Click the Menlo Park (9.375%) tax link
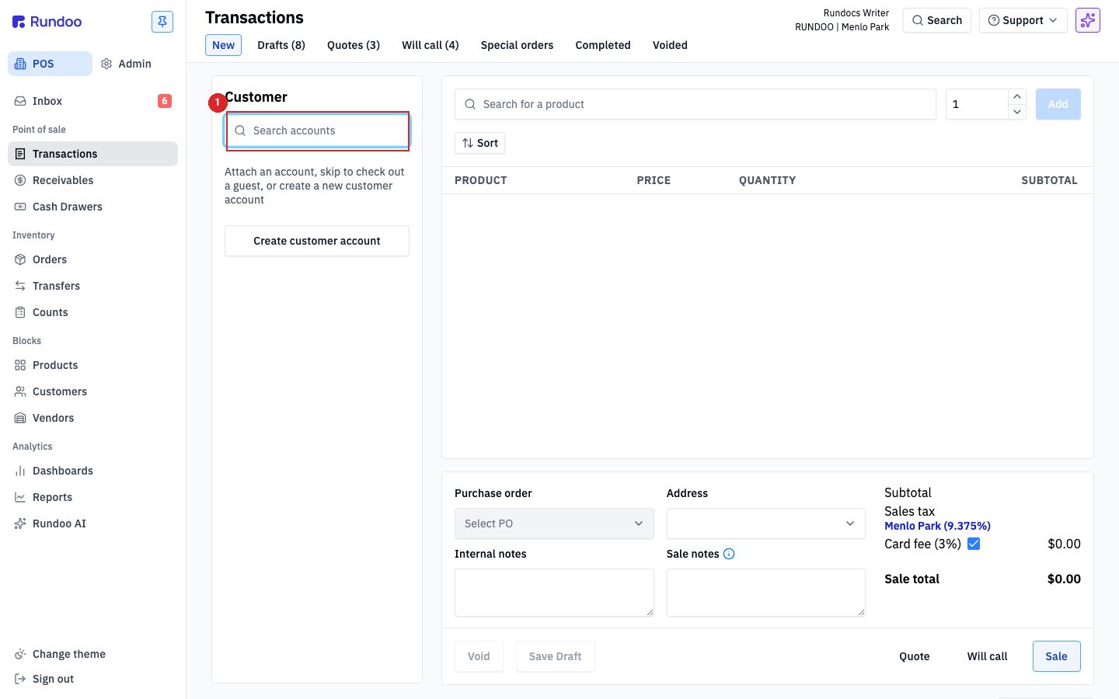The image size is (1119, 699). point(937,526)
